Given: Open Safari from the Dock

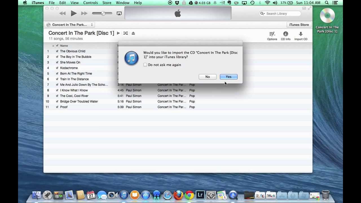Looking at the screenshot, I should pos(167,195).
